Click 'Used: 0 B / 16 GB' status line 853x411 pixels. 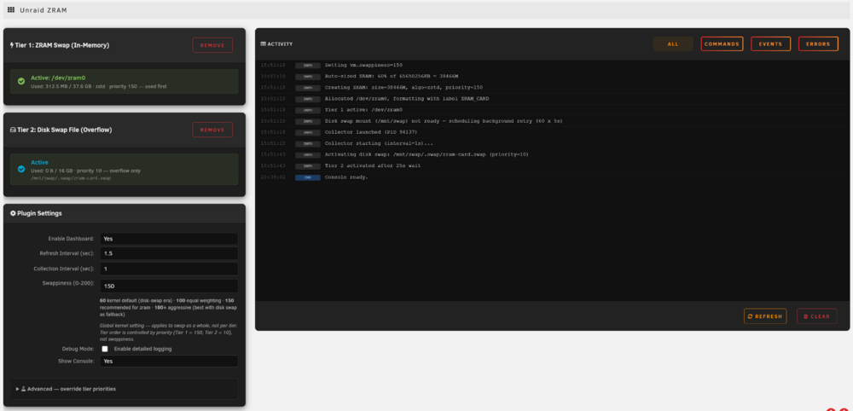click(85, 171)
